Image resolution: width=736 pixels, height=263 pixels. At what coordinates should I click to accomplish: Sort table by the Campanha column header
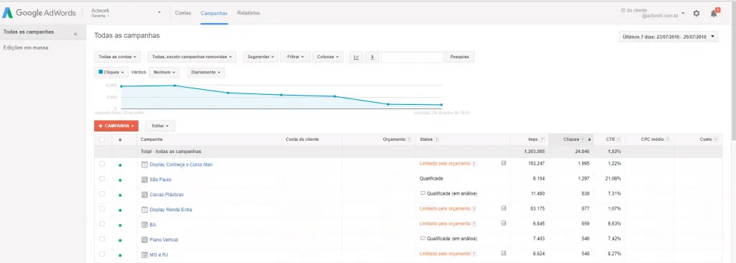tap(152, 139)
